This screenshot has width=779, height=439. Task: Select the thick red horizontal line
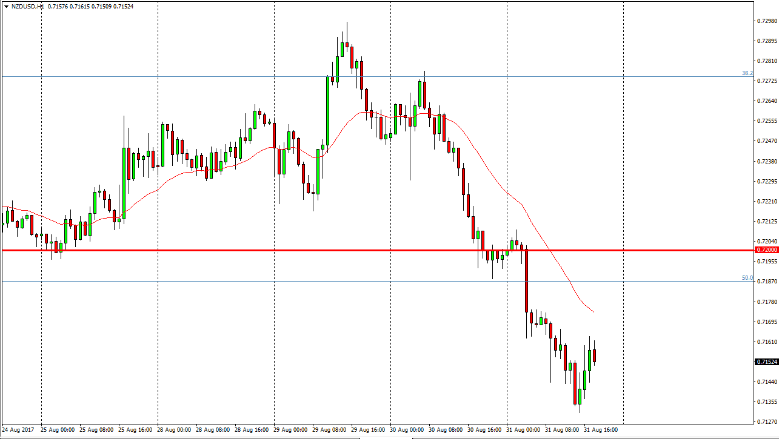pyautogui.click(x=303, y=249)
